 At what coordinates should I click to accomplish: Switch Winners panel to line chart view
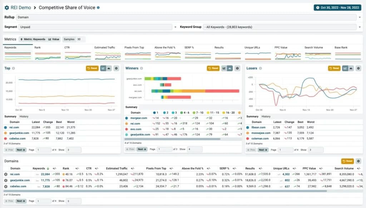tap(224, 68)
